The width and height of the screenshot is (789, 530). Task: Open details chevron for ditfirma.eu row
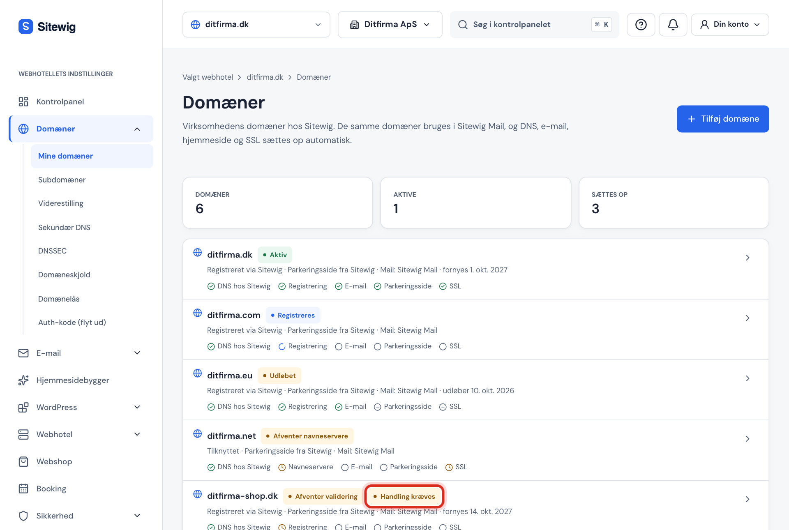747,378
